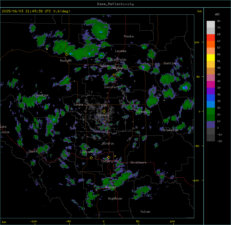Click the Sundre town label
231x225 pixels.
[78, 104]
